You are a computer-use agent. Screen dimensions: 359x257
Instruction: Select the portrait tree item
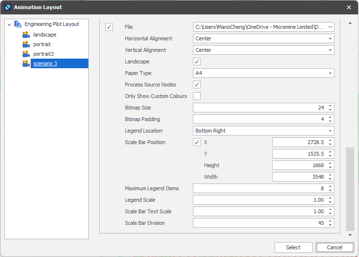point(42,44)
